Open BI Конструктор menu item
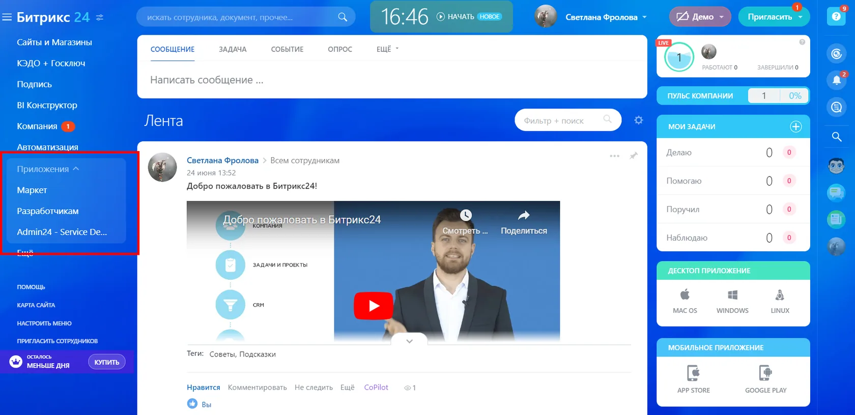 click(47, 105)
